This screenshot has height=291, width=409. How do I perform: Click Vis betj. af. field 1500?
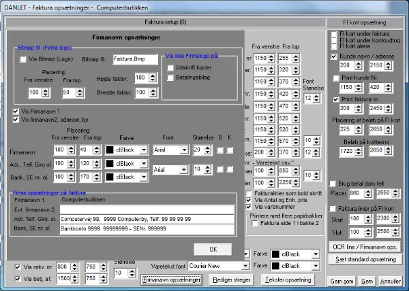coord(64,279)
